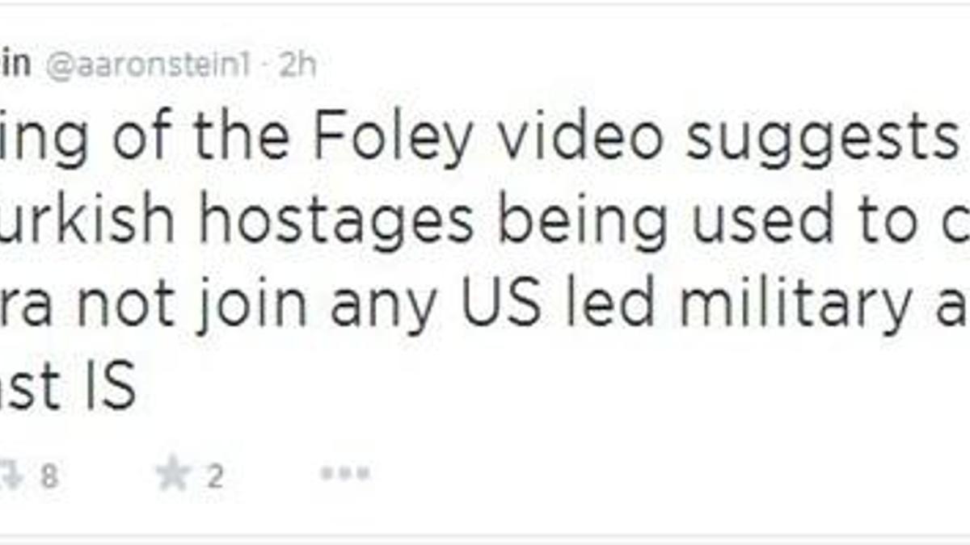Click the author's display name ending in "in"
The height and width of the screenshot is (545, 970).
click(x=15, y=65)
